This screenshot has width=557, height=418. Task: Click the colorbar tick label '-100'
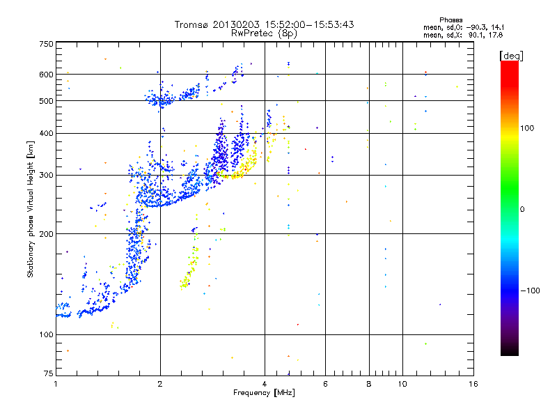[530, 291]
